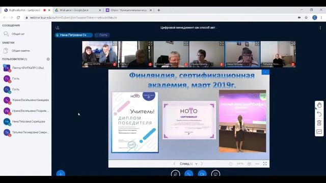
Task: Toggle the user list panel icon
Action: pyautogui.click(x=58, y=27)
